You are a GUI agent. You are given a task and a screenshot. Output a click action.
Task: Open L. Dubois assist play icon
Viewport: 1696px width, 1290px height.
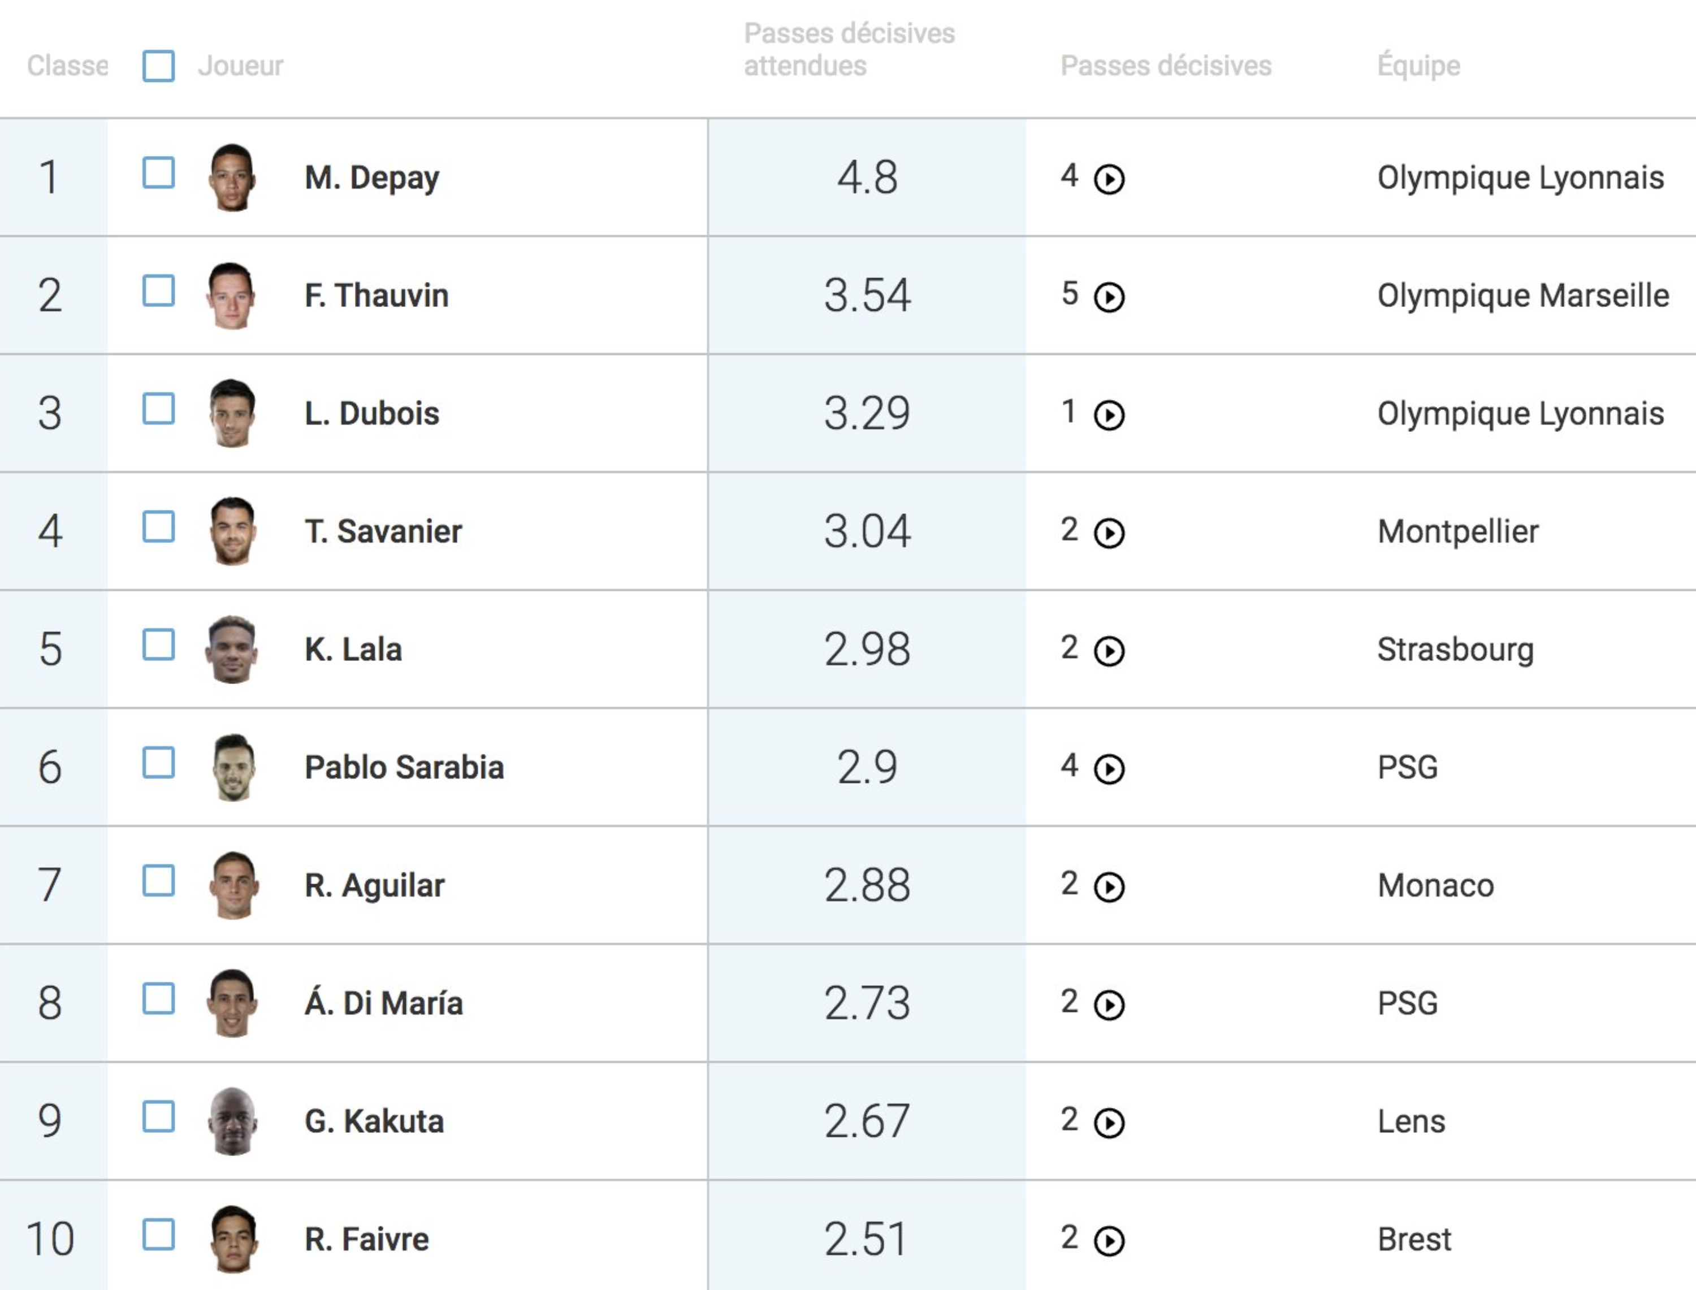pos(1109,415)
